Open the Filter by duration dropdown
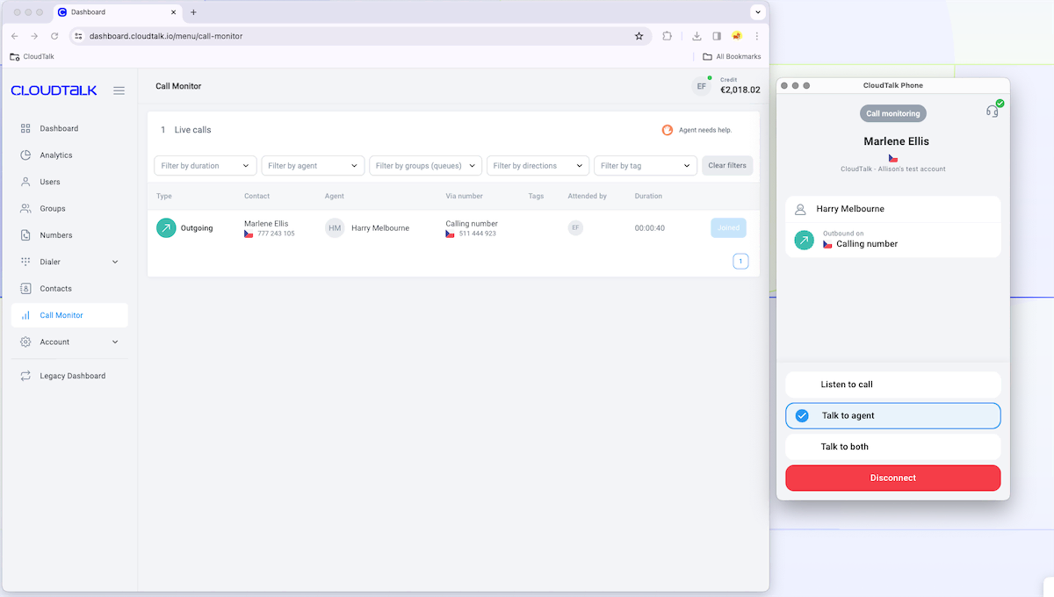Screen dimensions: 1054x597 tap(205, 165)
